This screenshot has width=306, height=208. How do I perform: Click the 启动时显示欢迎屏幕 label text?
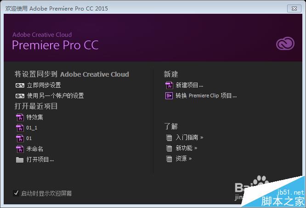(46, 193)
